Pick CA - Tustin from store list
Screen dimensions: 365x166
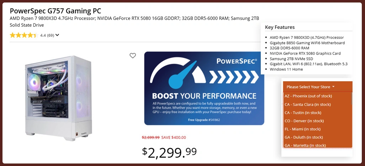coord(303,113)
